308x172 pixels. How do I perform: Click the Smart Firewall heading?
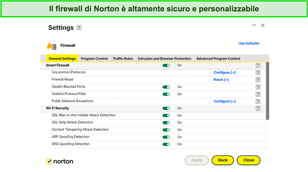[x=57, y=65]
